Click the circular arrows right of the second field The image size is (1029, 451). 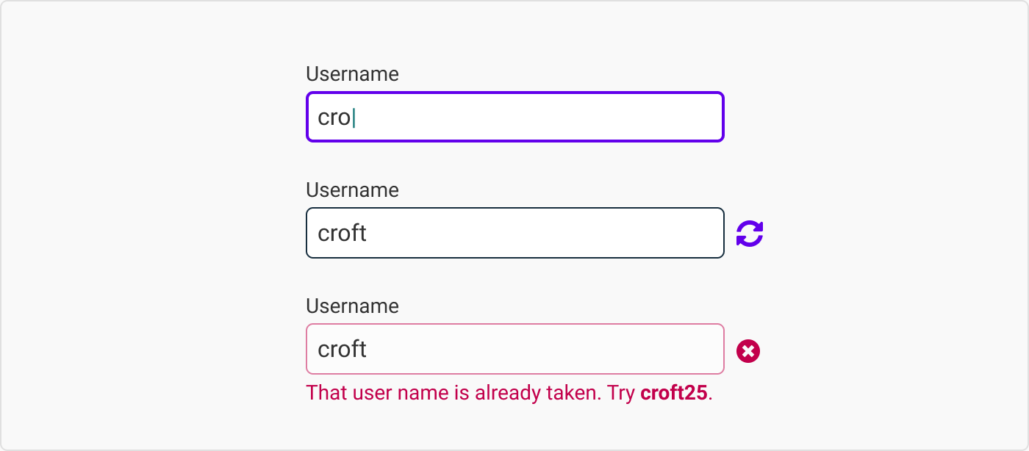click(x=750, y=234)
